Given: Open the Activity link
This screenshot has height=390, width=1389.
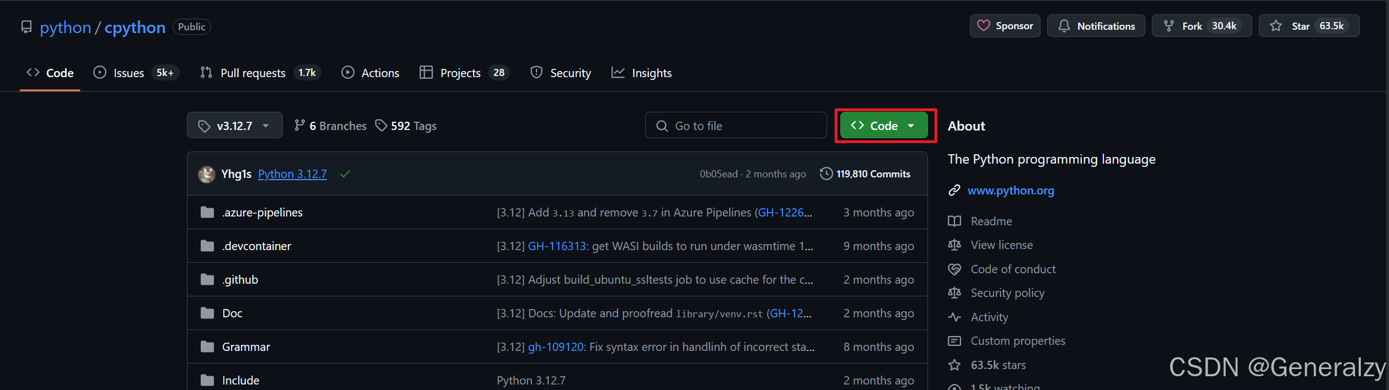Looking at the screenshot, I should click(989, 317).
